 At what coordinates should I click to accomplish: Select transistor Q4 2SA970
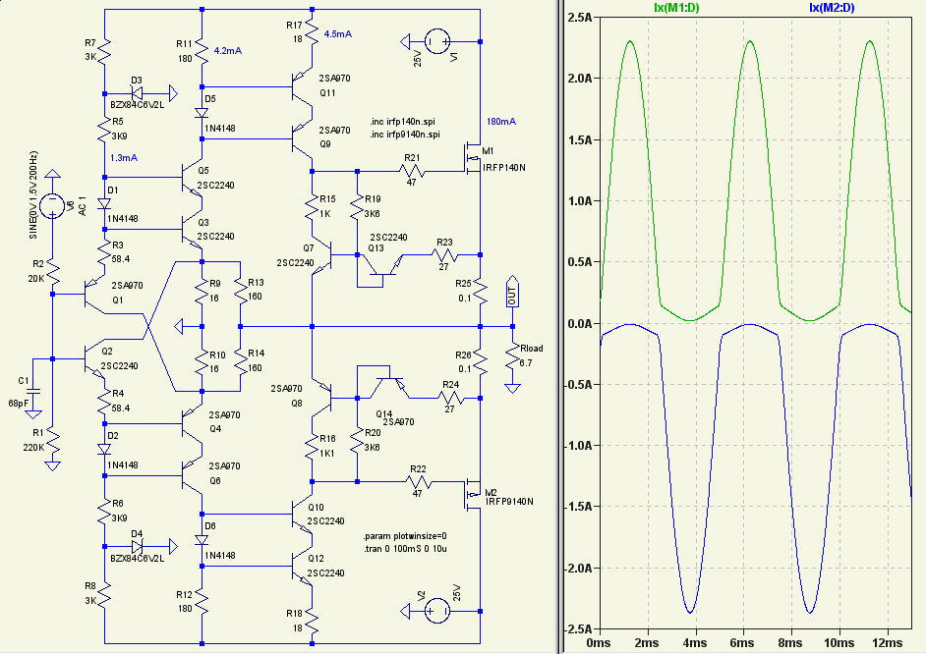[193, 422]
